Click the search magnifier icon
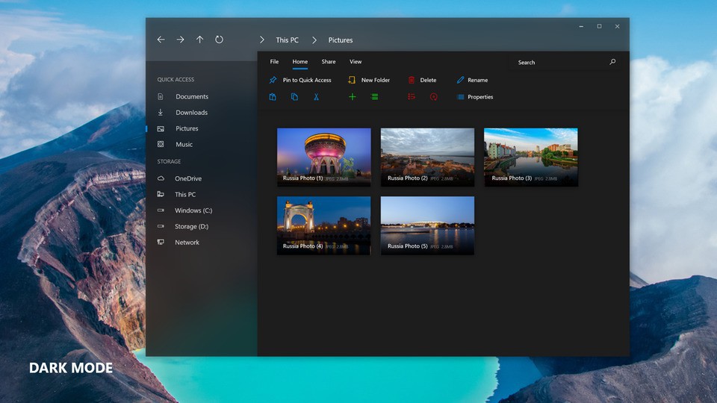 click(612, 62)
